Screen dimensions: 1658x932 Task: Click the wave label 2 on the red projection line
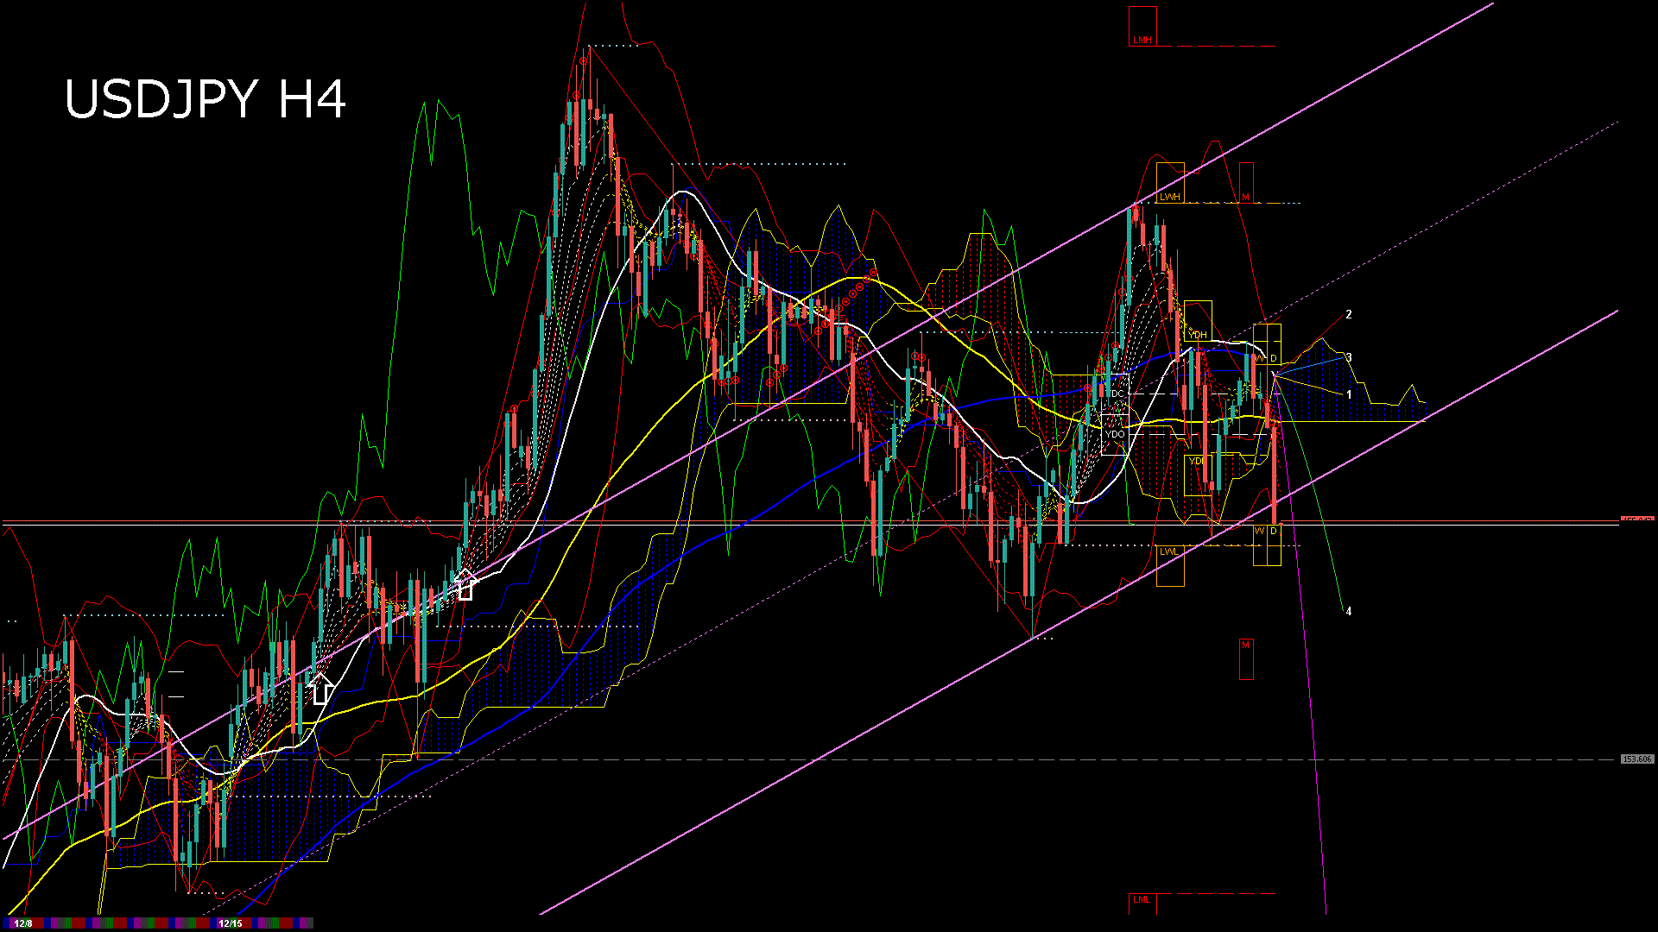point(1349,314)
